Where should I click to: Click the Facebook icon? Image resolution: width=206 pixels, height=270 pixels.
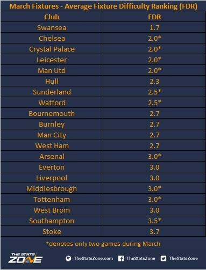pyautogui.click(x=121, y=259)
